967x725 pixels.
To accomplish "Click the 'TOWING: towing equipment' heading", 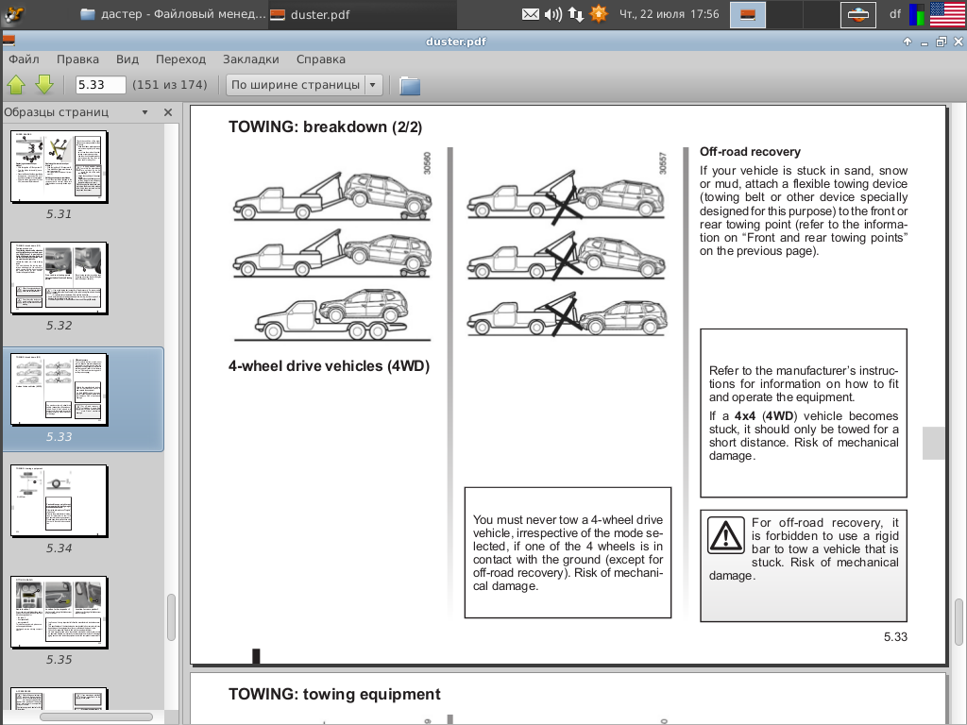I will (334, 694).
